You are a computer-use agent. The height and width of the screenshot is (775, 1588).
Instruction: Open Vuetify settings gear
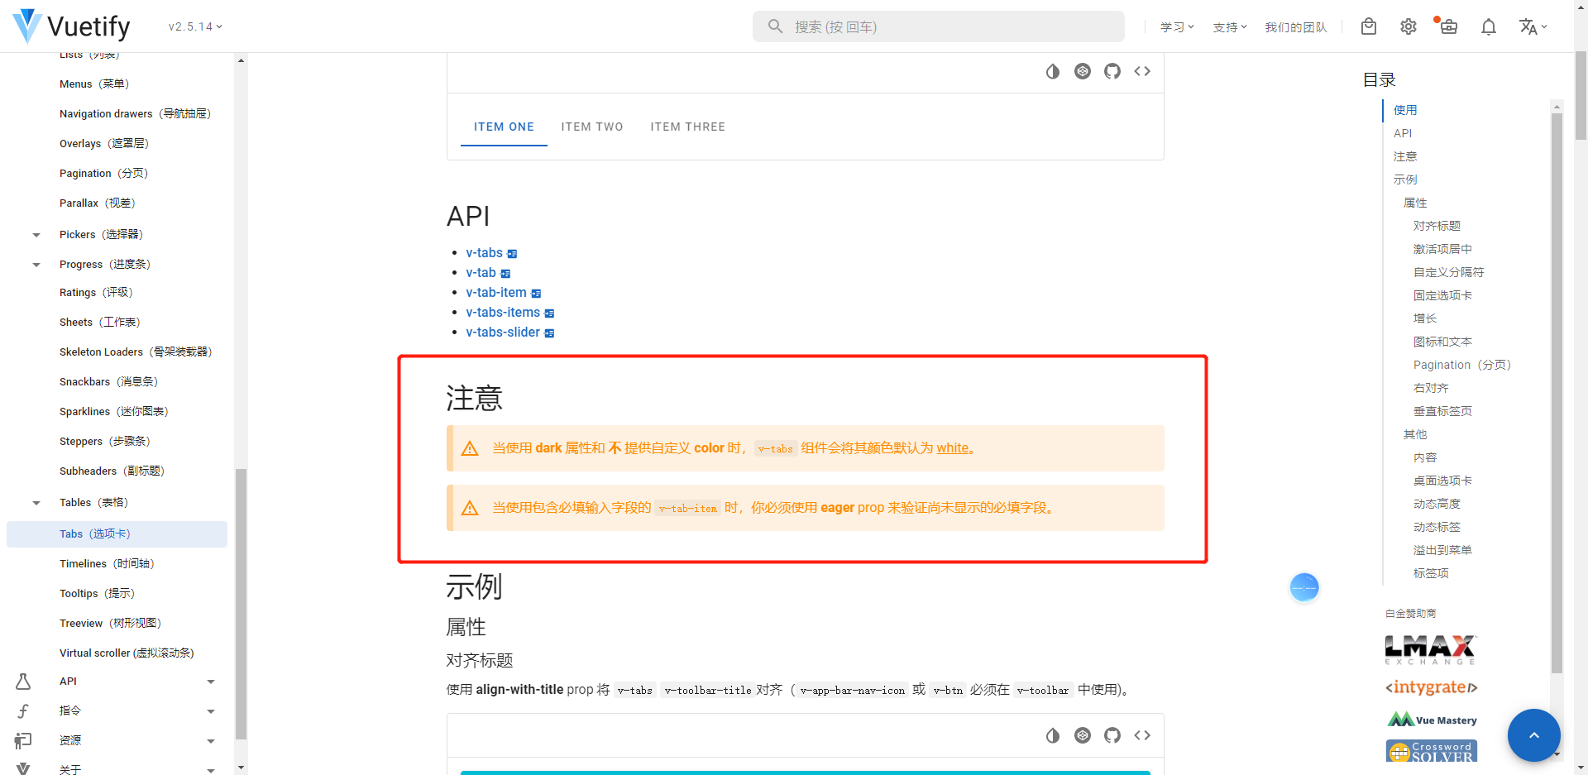tap(1408, 26)
